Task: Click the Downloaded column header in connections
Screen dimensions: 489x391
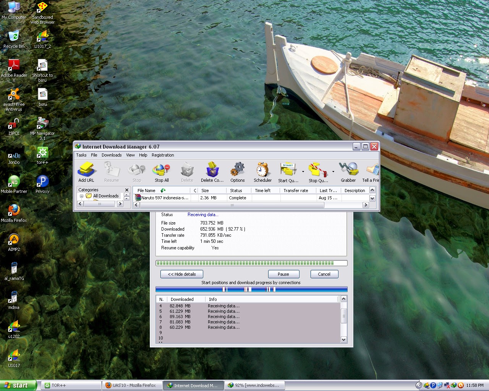Action: (x=186, y=299)
